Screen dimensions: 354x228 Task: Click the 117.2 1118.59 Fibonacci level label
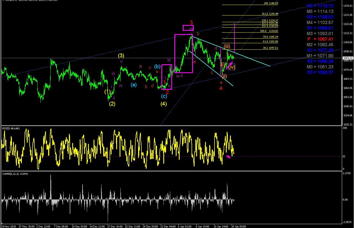click(270, 26)
